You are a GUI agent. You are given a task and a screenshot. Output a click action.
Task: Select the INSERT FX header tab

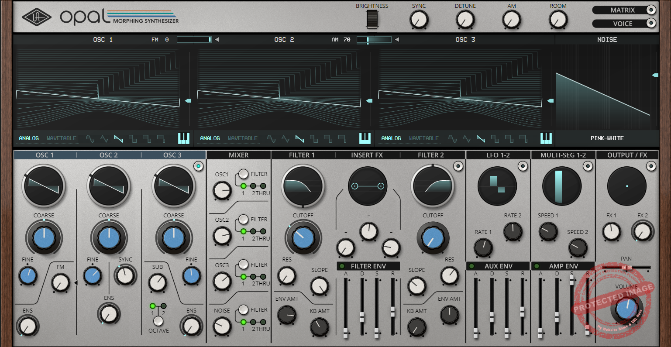pyautogui.click(x=367, y=155)
